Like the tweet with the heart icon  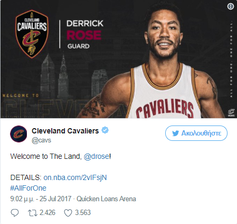(68, 213)
